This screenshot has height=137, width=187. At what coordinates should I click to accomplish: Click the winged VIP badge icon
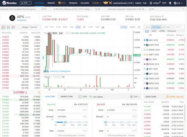pyautogui.click(x=106, y=3)
